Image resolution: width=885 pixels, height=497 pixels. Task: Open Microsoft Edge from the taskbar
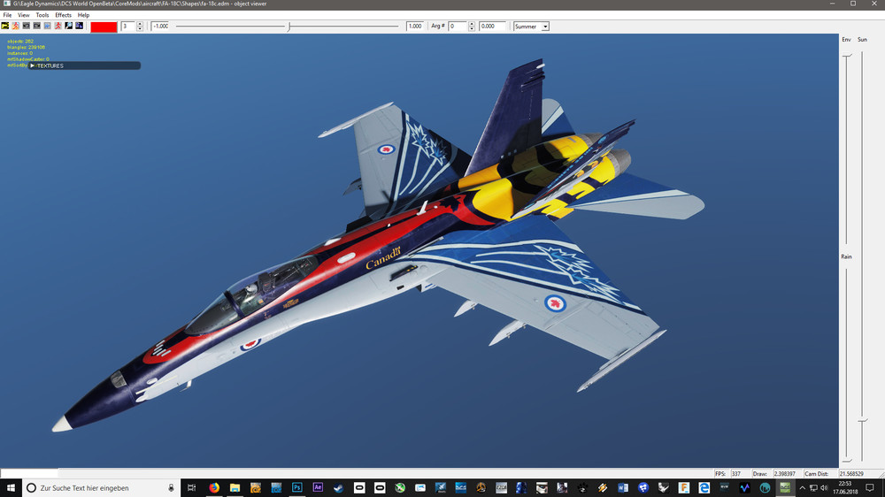[704, 487]
